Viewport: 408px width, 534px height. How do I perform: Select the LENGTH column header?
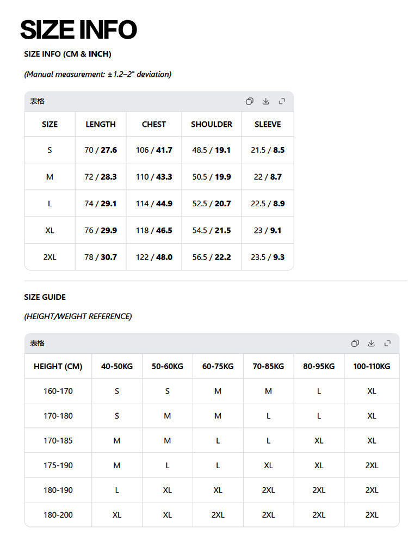pyautogui.click(x=101, y=124)
